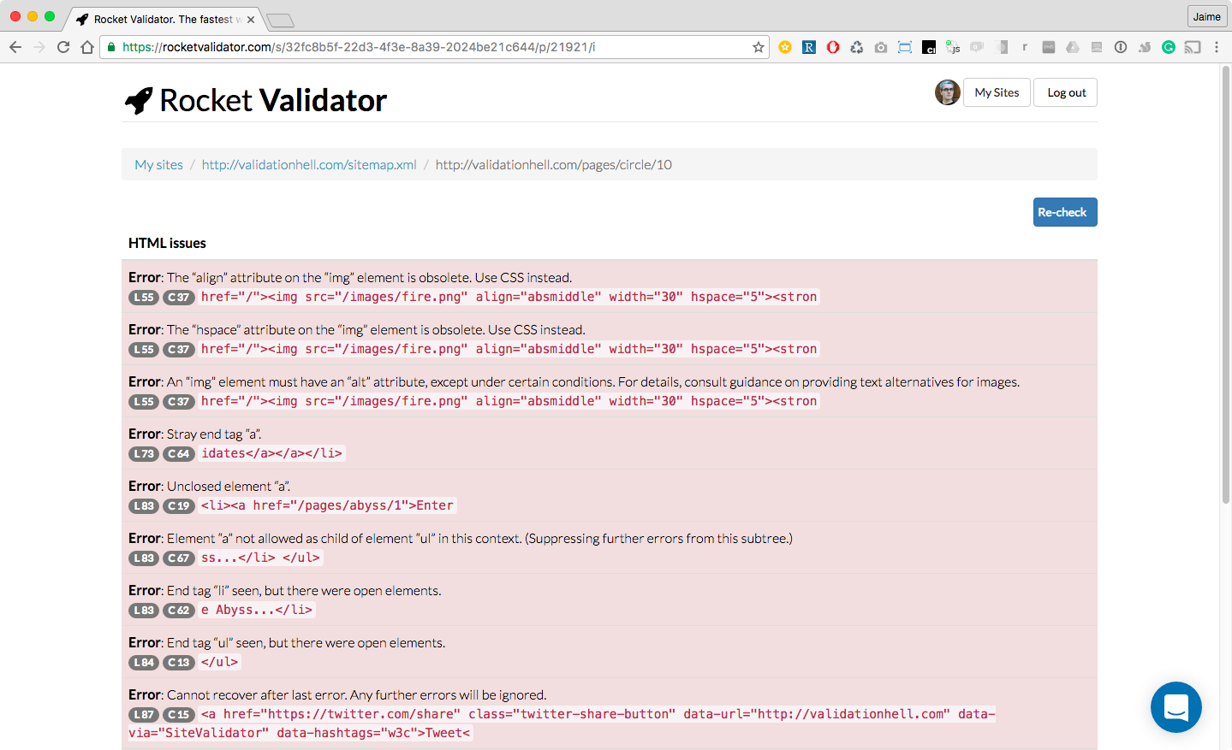Click the camera screenshot extension
Image resolution: width=1232 pixels, height=750 pixels.
click(x=881, y=47)
